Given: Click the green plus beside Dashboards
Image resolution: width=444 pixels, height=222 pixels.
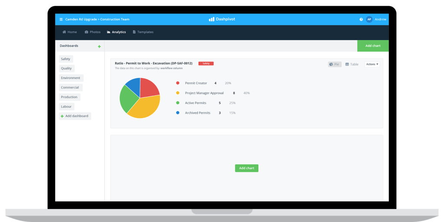Looking at the screenshot, I should [x=99, y=46].
